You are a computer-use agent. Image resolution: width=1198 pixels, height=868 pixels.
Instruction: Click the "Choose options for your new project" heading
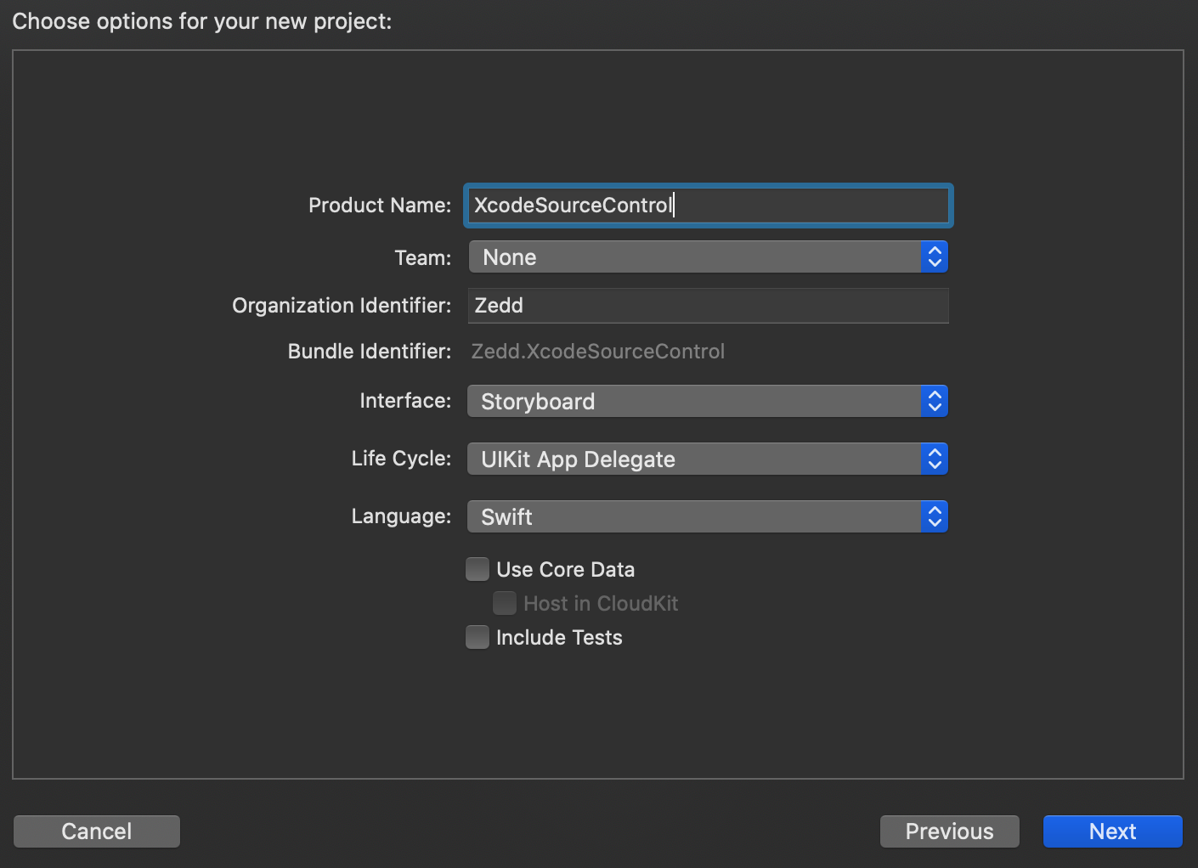point(202,21)
